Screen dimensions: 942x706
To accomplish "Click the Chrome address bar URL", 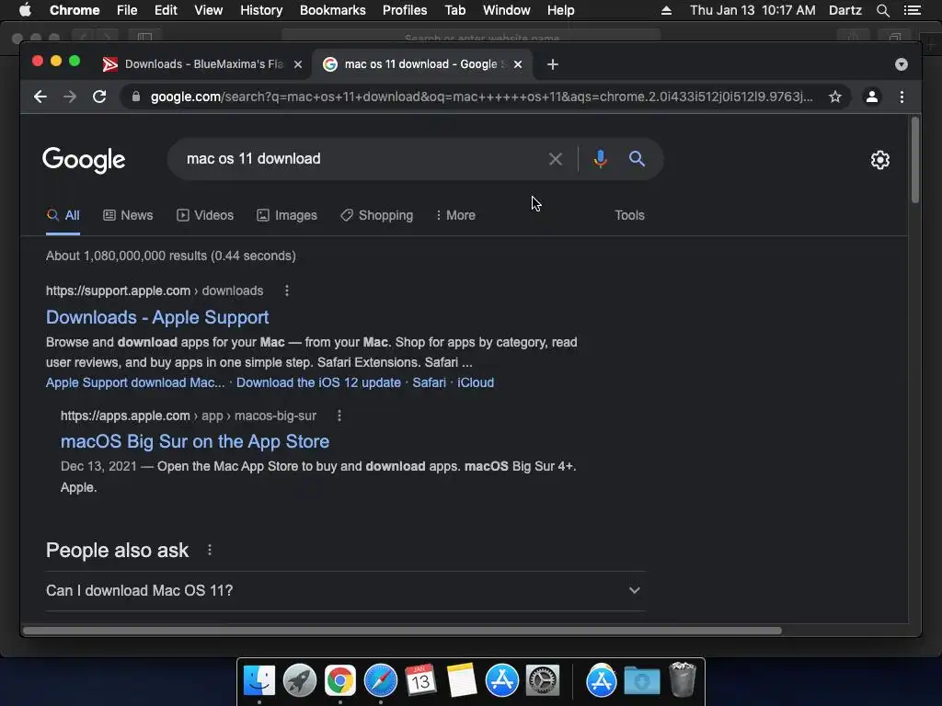I will pos(481,97).
